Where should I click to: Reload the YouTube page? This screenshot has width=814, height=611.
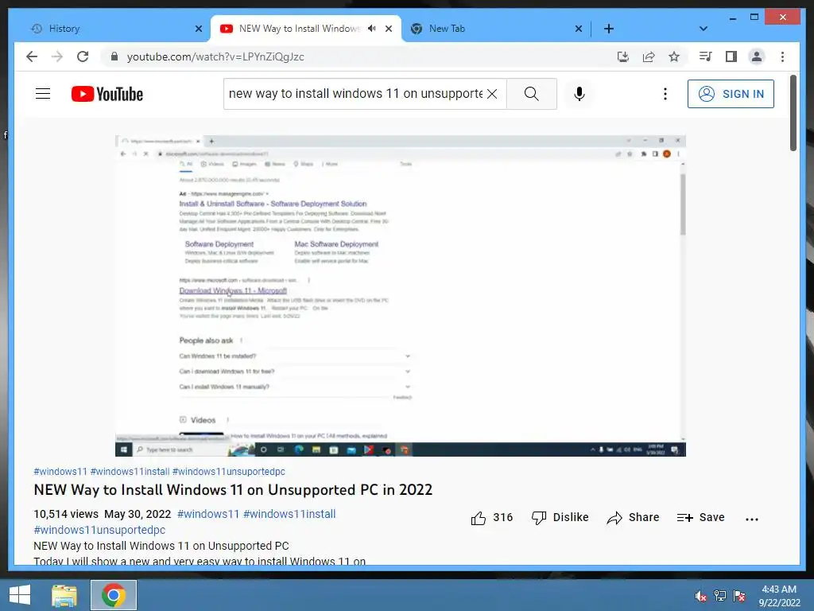pyautogui.click(x=83, y=56)
